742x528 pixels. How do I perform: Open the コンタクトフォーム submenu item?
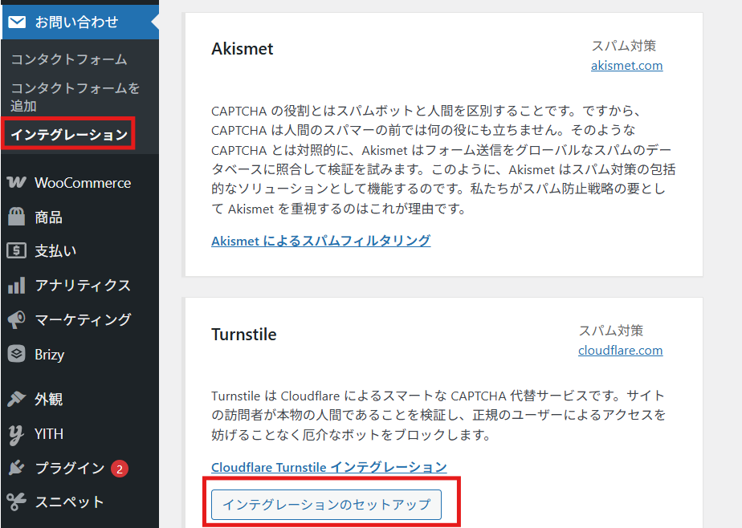pos(69,59)
